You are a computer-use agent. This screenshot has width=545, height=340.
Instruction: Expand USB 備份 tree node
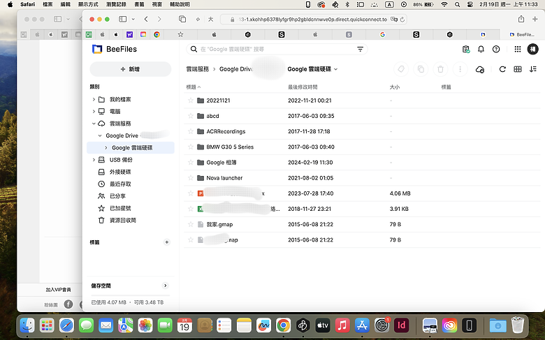[x=94, y=160]
